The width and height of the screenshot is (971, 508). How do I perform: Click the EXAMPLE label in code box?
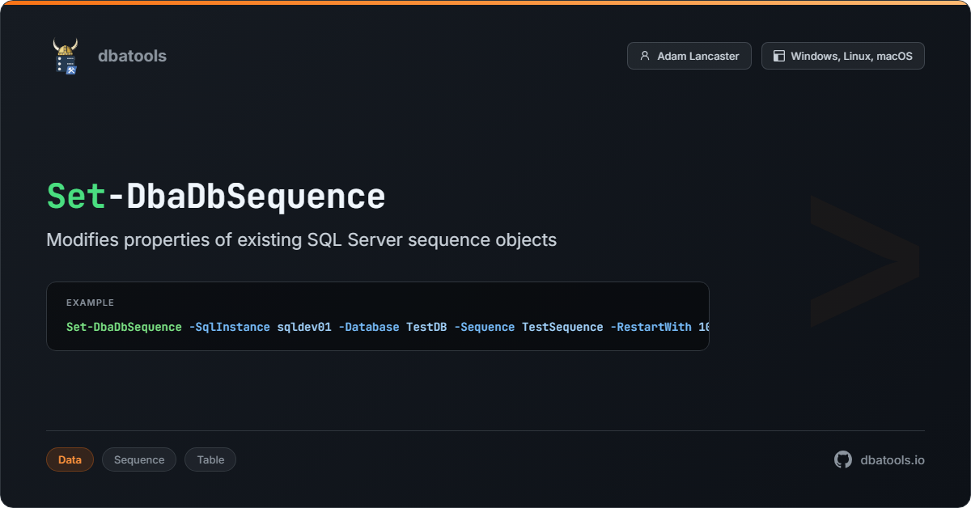point(90,303)
